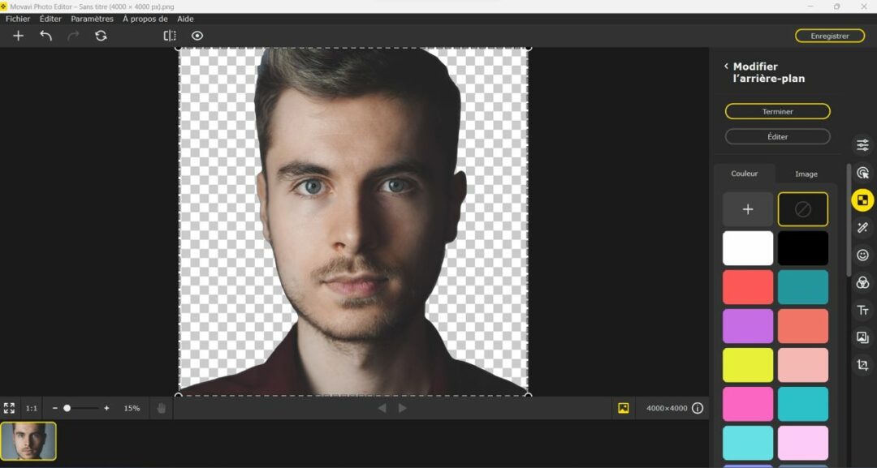Activate the hand pan tool
The image size is (877, 468).
click(161, 408)
